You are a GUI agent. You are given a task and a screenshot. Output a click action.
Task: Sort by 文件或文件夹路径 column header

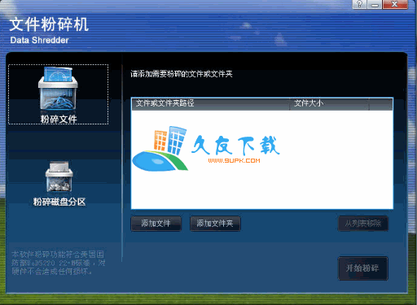coord(211,104)
